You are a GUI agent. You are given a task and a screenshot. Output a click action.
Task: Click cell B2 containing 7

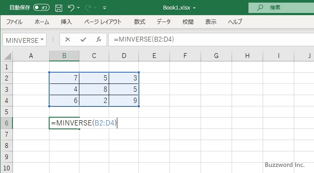(x=64, y=78)
